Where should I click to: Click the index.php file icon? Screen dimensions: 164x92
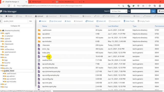click(x=39, y=53)
